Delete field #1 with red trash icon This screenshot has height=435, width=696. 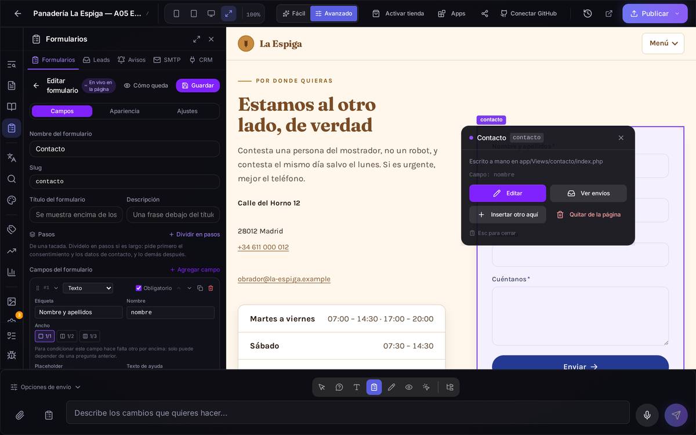click(x=211, y=288)
